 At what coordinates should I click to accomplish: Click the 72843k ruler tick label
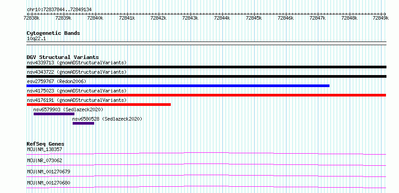click(190, 18)
